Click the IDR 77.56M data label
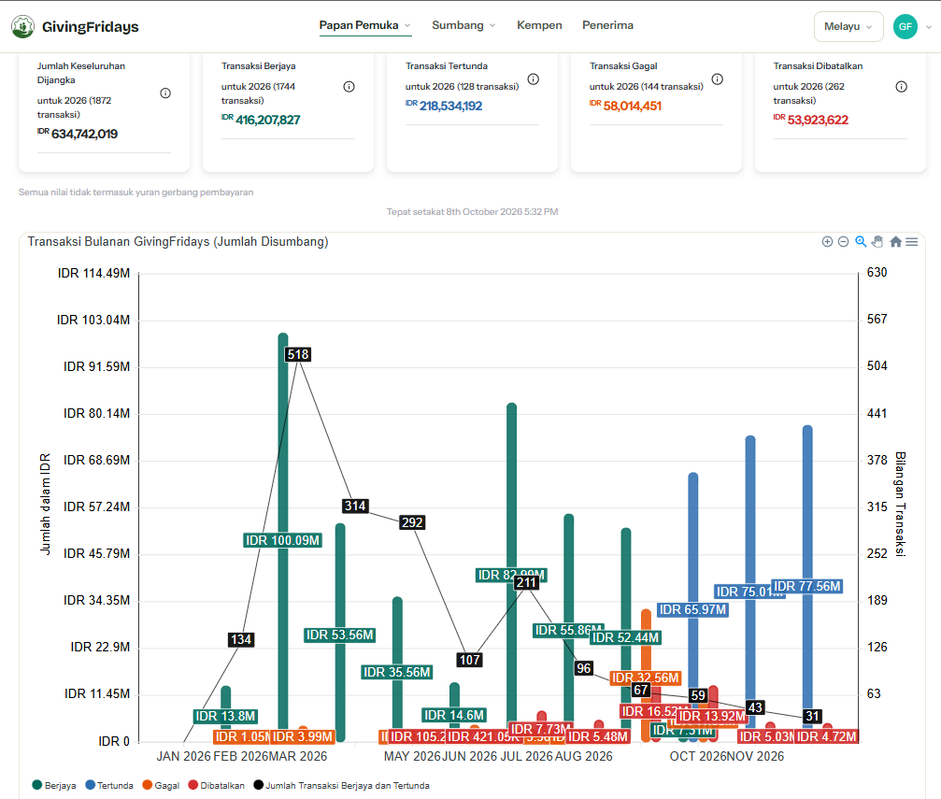 point(807,586)
